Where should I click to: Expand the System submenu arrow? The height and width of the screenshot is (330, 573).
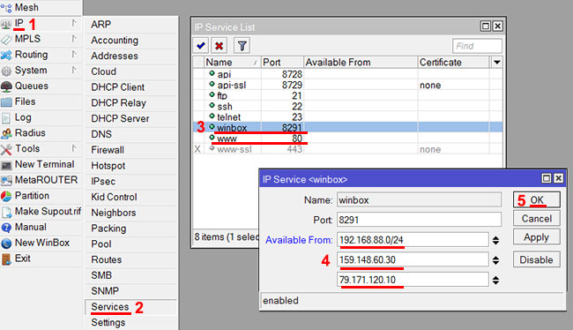pos(74,70)
